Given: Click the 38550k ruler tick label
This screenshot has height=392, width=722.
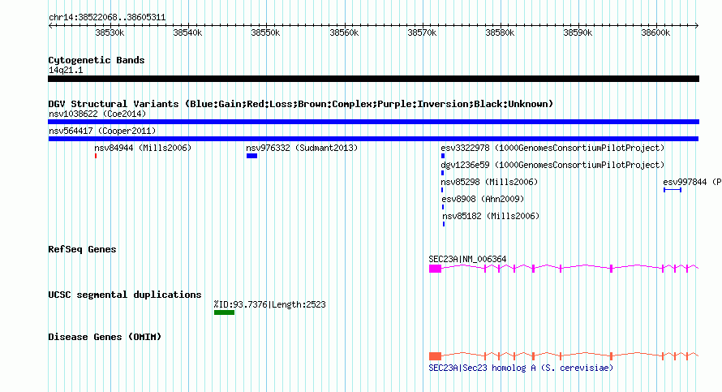Looking at the screenshot, I should coord(265,32).
